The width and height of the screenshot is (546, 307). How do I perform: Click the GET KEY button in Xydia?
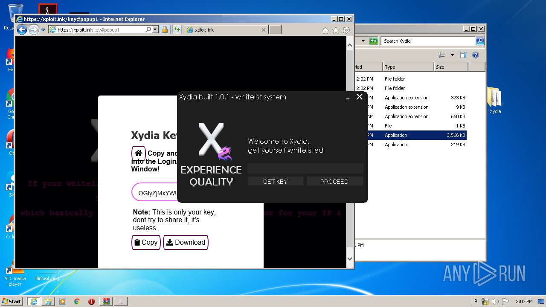click(275, 182)
